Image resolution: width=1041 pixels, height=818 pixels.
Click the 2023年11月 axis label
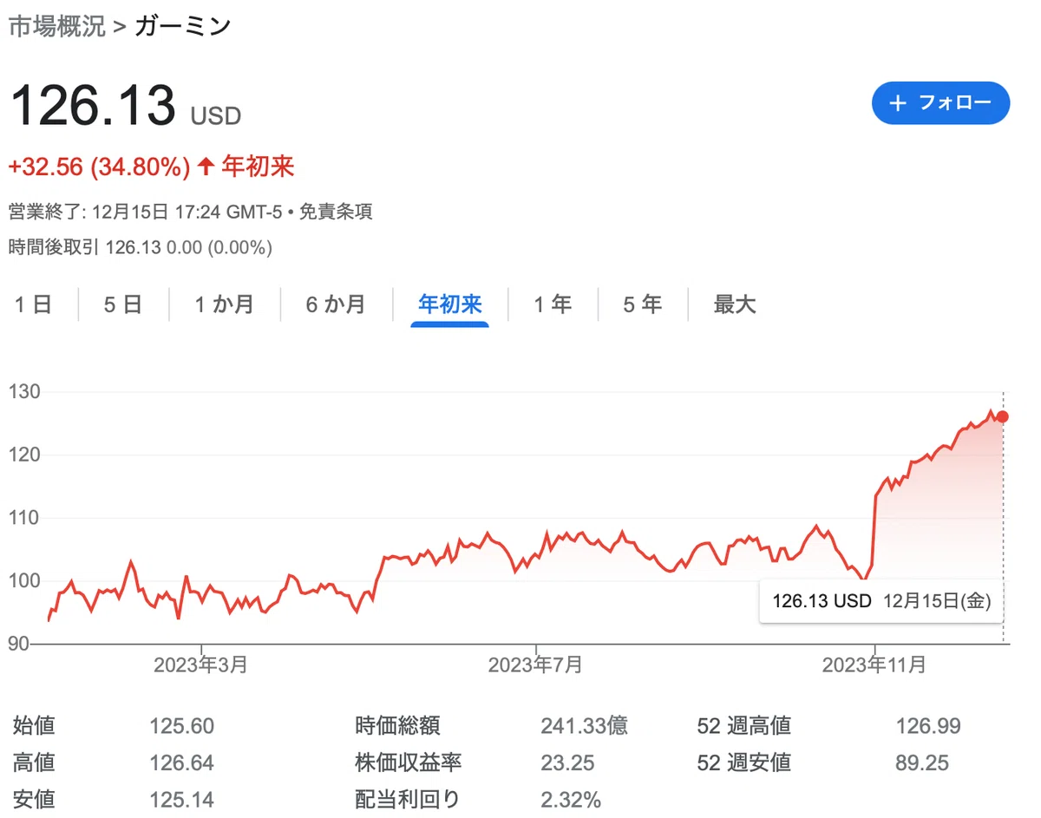[x=874, y=665]
